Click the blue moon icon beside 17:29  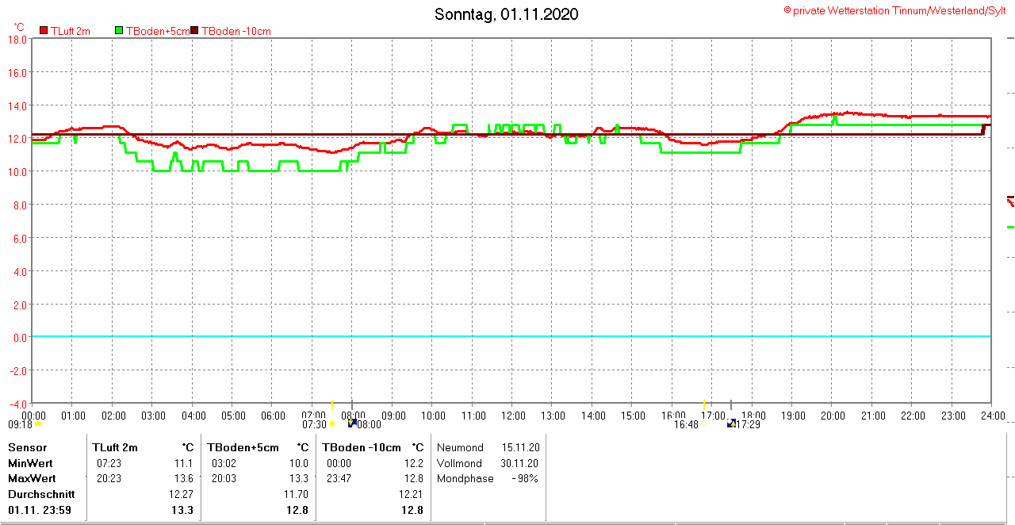point(731,423)
